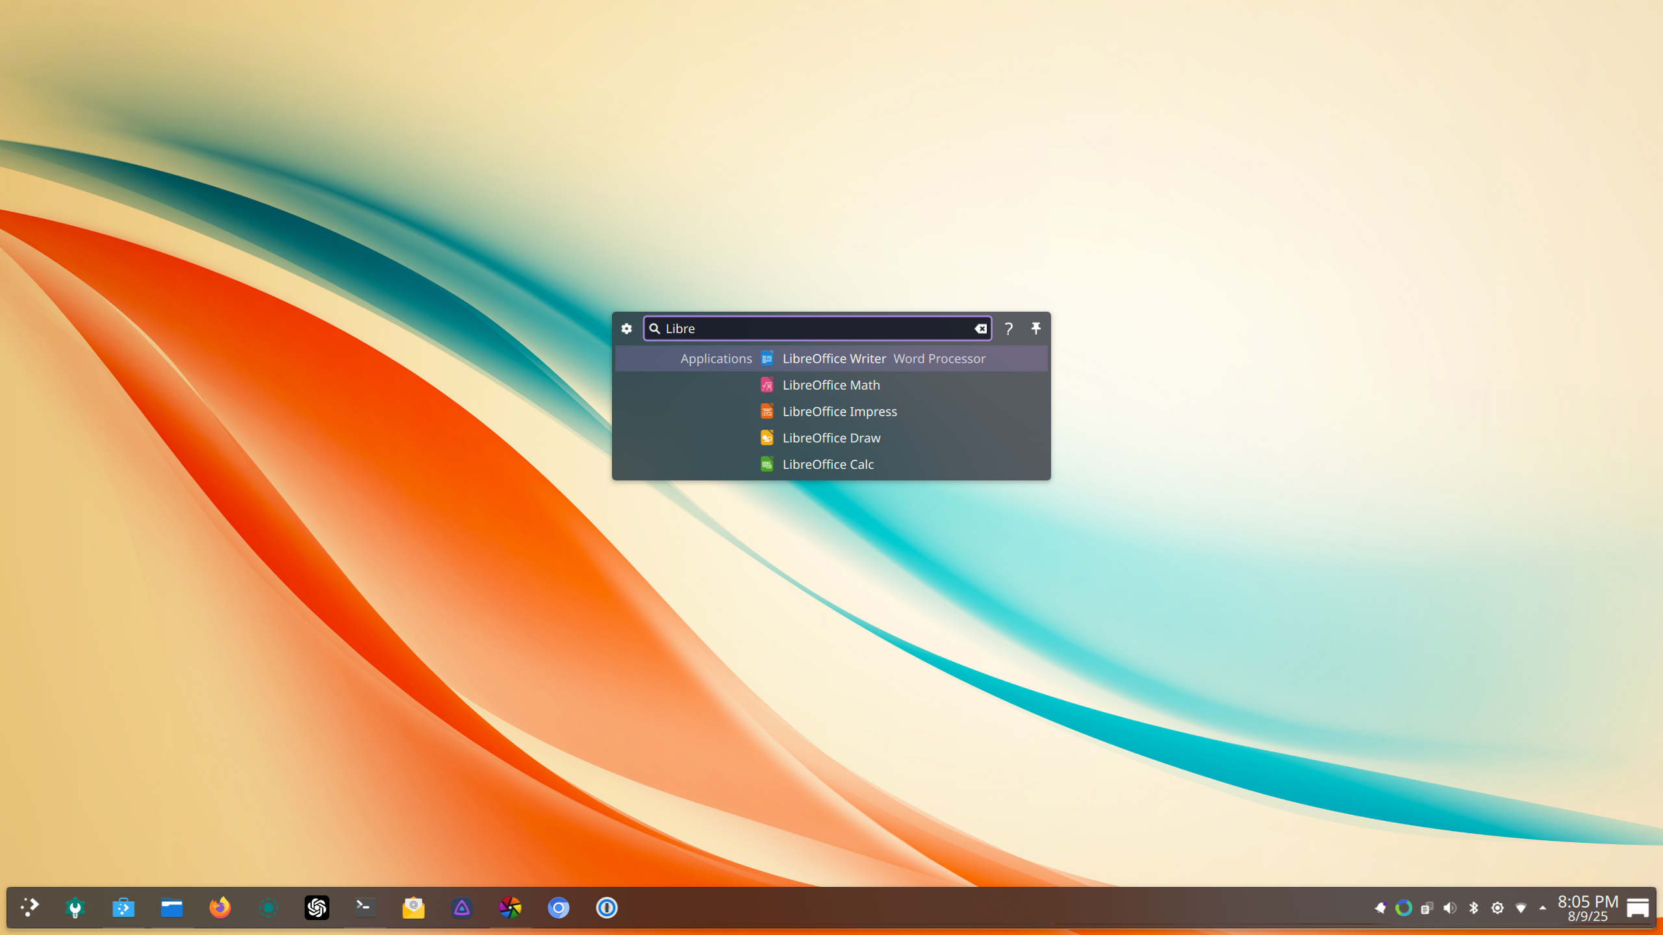The width and height of the screenshot is (1663, 935).
Task: Open KRunner help question mark
Action: tap(1008, 329)
